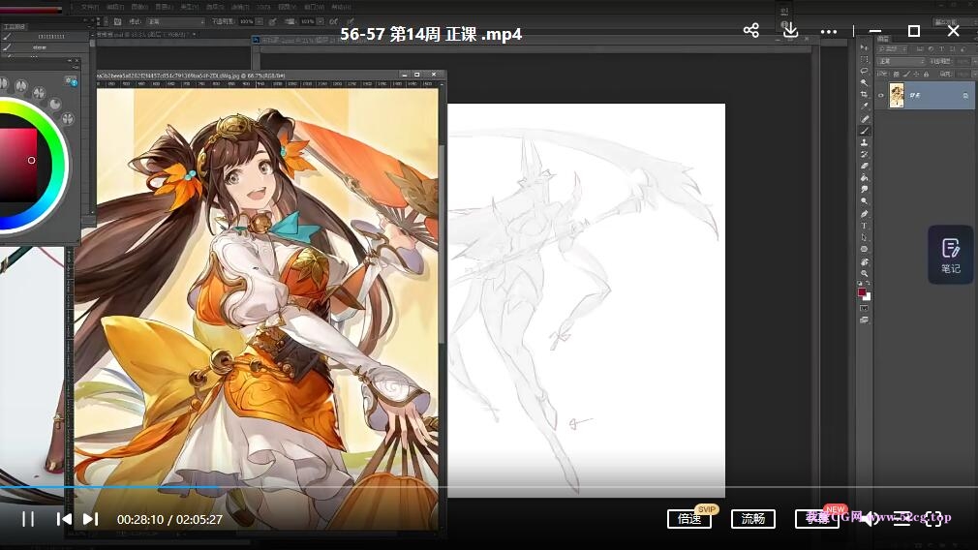
Task: Select the Move tool in Photoshop toolbar
Action: coord(864,47)
